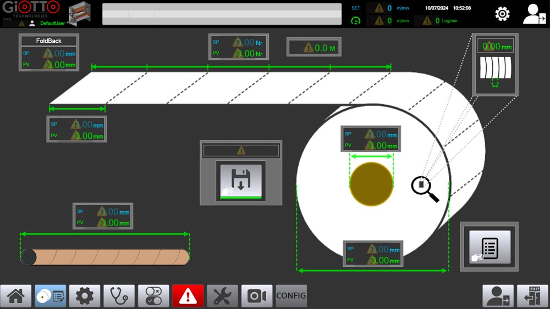Edit the roll diameter SP value

(x=380, y=250)
